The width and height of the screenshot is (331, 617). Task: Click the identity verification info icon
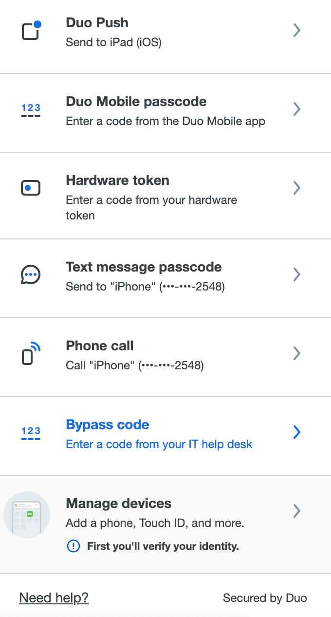click(x=73, y=546)
